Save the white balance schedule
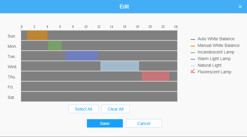Screen dimensions: 247x137 [x=105, y=123]
